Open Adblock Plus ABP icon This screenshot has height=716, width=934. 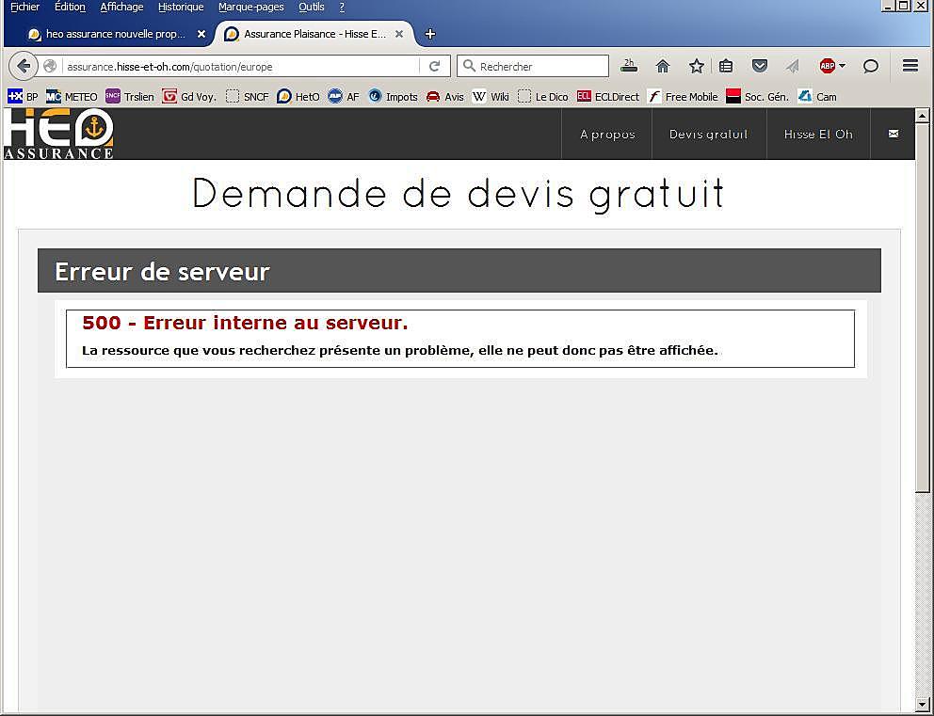click(x=827, y=66)
